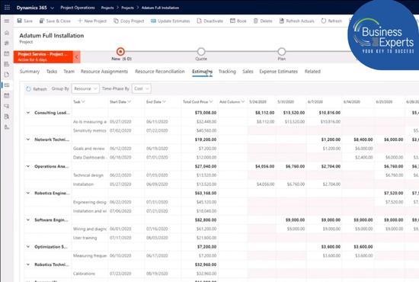
Task: Select the New stage circle
Action: coord(120,51)
